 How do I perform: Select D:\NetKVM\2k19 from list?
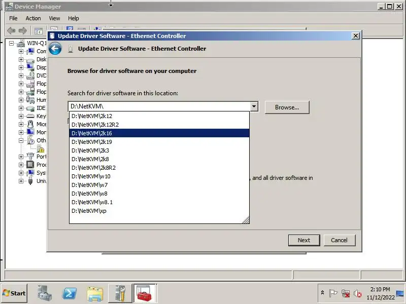(x=159, y=142)
